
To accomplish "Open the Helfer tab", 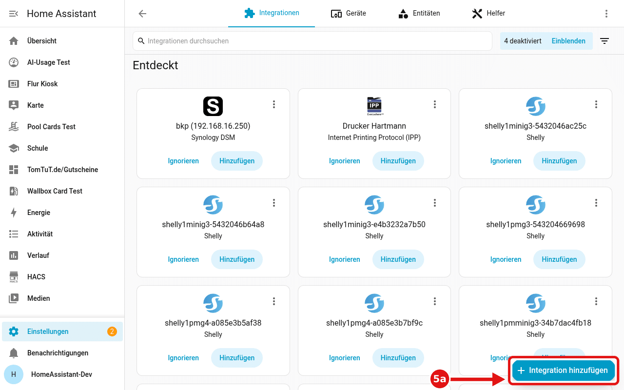I will 488,14.
